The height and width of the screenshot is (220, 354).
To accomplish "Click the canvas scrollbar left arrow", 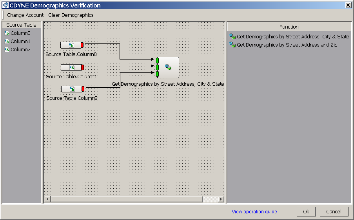I will [47, 199].
